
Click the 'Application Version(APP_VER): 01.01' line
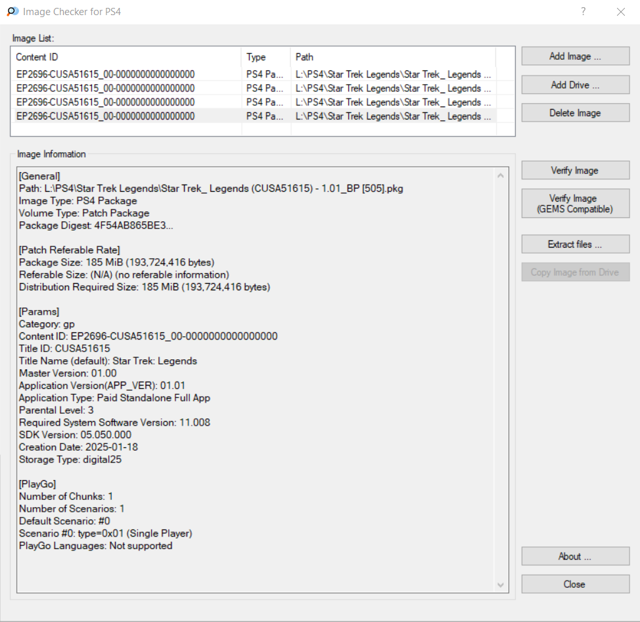coord(102,386)
